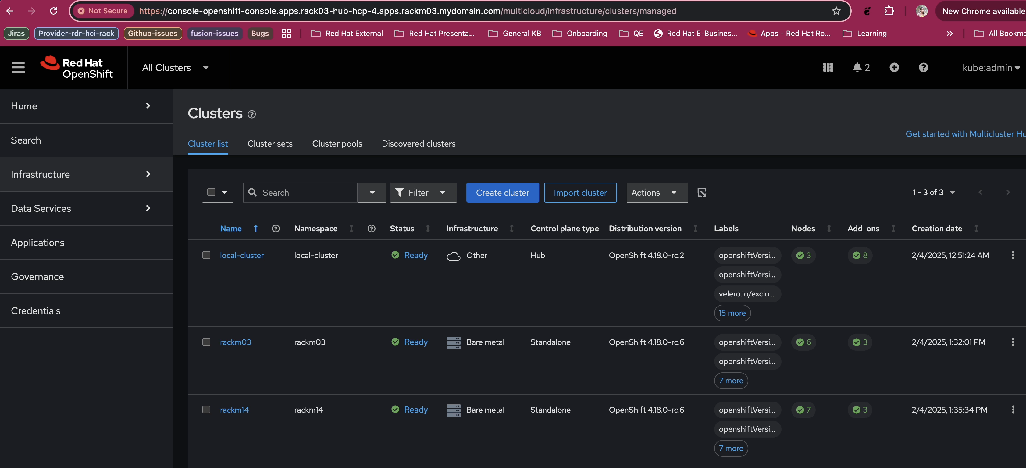Select the rackm03 row checkbox
This screenshot has width=1026, height=468.
pyautogui.click(x=206, y=342)
